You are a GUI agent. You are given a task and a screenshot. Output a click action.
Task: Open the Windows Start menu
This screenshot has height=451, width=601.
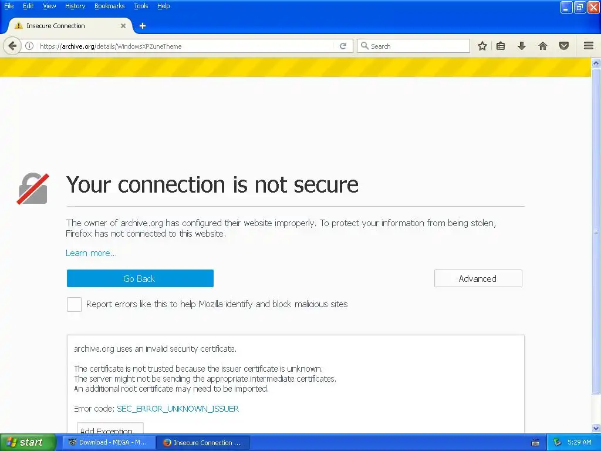tap(28, 443)
